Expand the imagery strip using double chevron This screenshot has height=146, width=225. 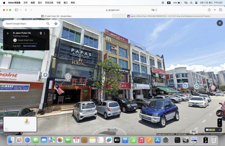coord(220,130)
